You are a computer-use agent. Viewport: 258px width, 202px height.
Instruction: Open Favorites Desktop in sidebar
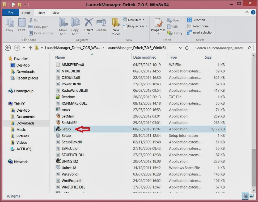click(x=20, y=65)
